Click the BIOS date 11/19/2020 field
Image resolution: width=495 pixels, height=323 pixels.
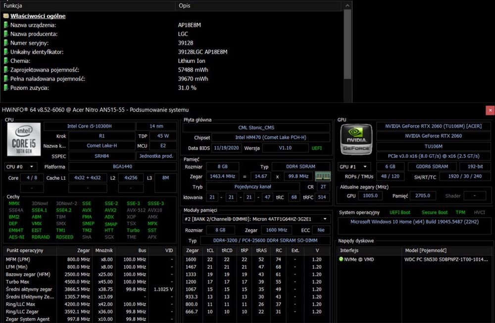click(x=226, y=148)
